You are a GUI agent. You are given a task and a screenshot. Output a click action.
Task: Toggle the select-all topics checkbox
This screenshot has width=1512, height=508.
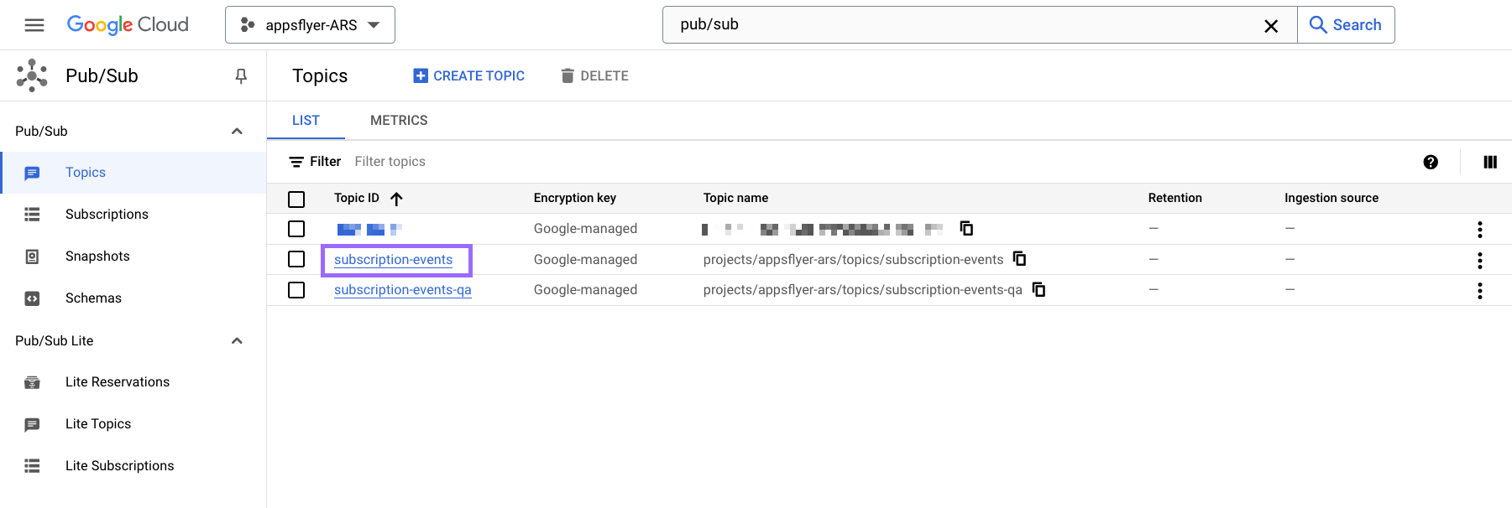click(x=296, y=200)
